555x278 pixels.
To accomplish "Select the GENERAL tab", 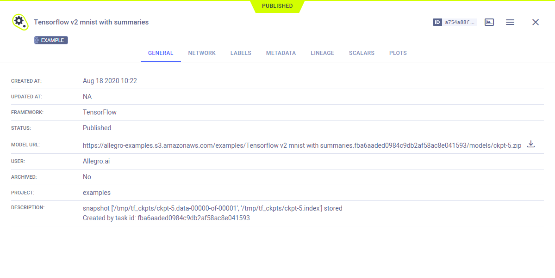I will [x=161, y=53].
